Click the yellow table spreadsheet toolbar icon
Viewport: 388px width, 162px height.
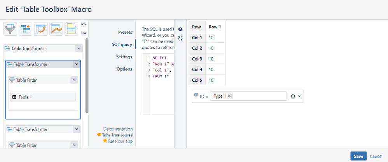(x=71, y=29)
